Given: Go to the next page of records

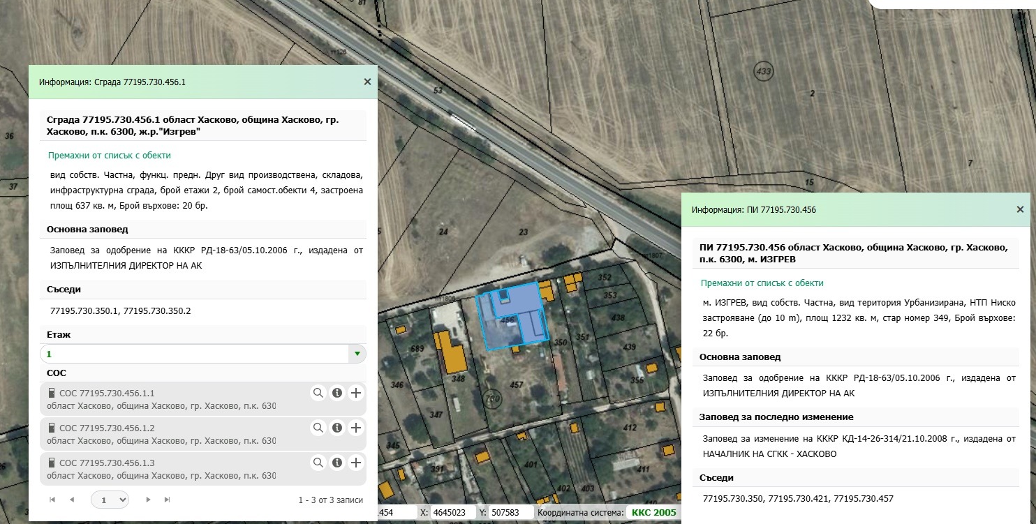Looking at the screenshot, I should [148, 500].
